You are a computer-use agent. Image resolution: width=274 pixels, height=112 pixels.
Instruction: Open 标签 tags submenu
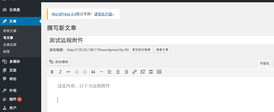(x=6, y=52)
